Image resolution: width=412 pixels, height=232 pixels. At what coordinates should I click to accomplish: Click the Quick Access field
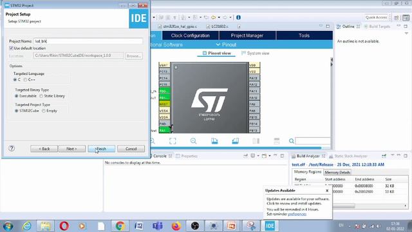[376, 17]
